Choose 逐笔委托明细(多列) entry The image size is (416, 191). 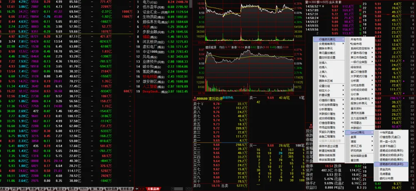pyautogui.click(x=391, y=164)
